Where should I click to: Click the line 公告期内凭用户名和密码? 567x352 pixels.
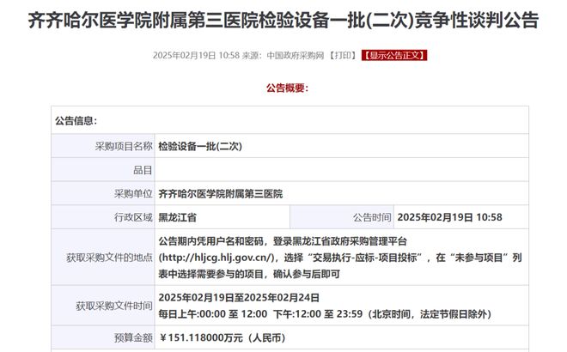[283, 241]
